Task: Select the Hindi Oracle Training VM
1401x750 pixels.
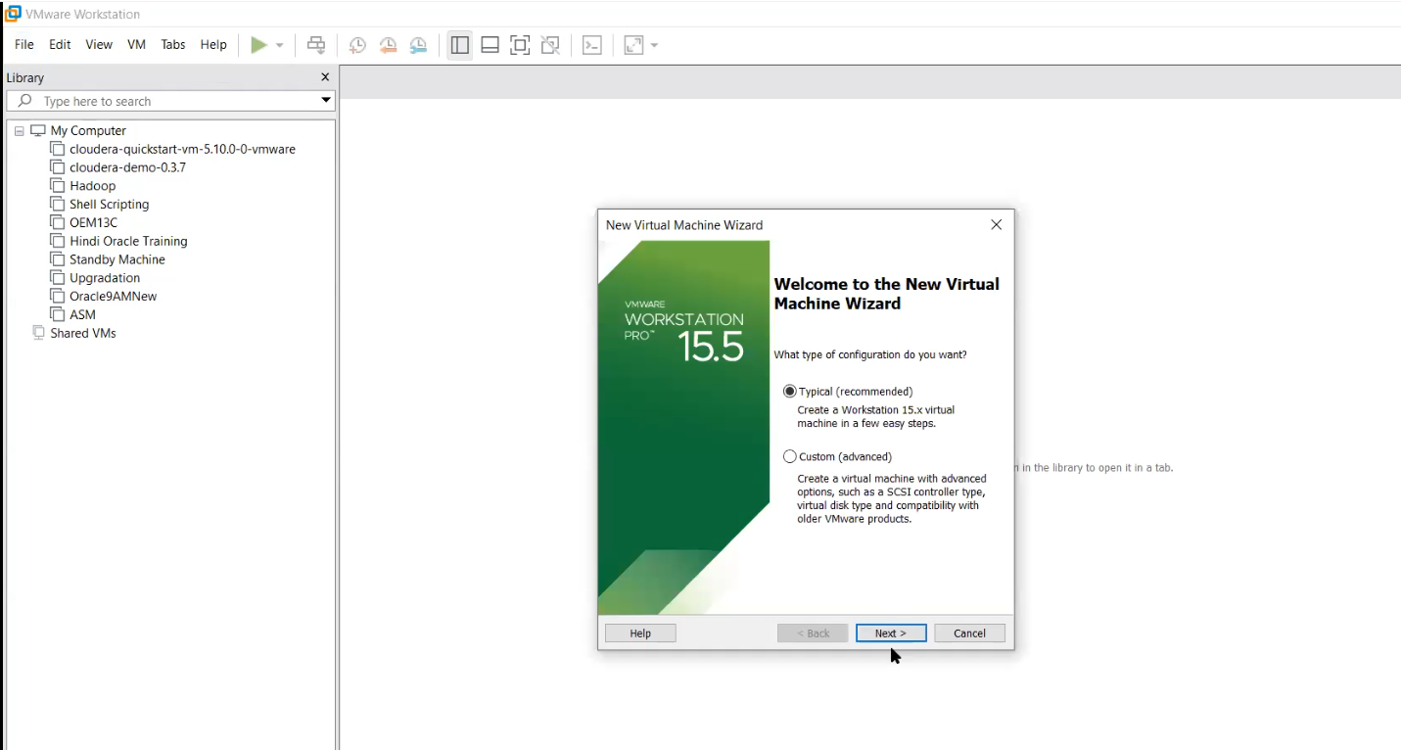Action: tap(128, 241)
